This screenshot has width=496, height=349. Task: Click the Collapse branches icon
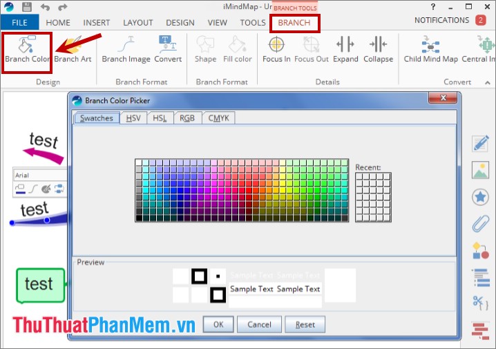tap(378, 50)
